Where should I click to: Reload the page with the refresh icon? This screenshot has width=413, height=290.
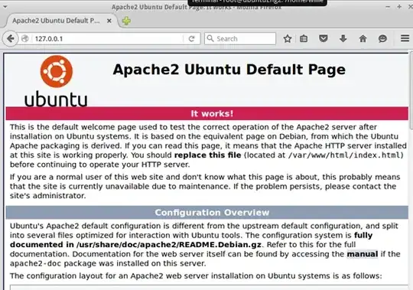[191, 39]
